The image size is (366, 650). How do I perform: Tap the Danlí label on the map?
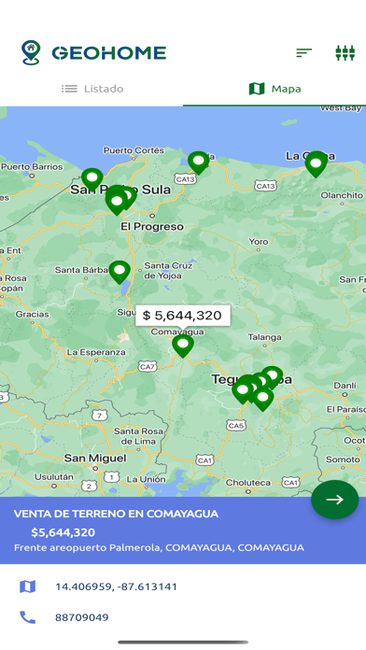tap(345, 386)
